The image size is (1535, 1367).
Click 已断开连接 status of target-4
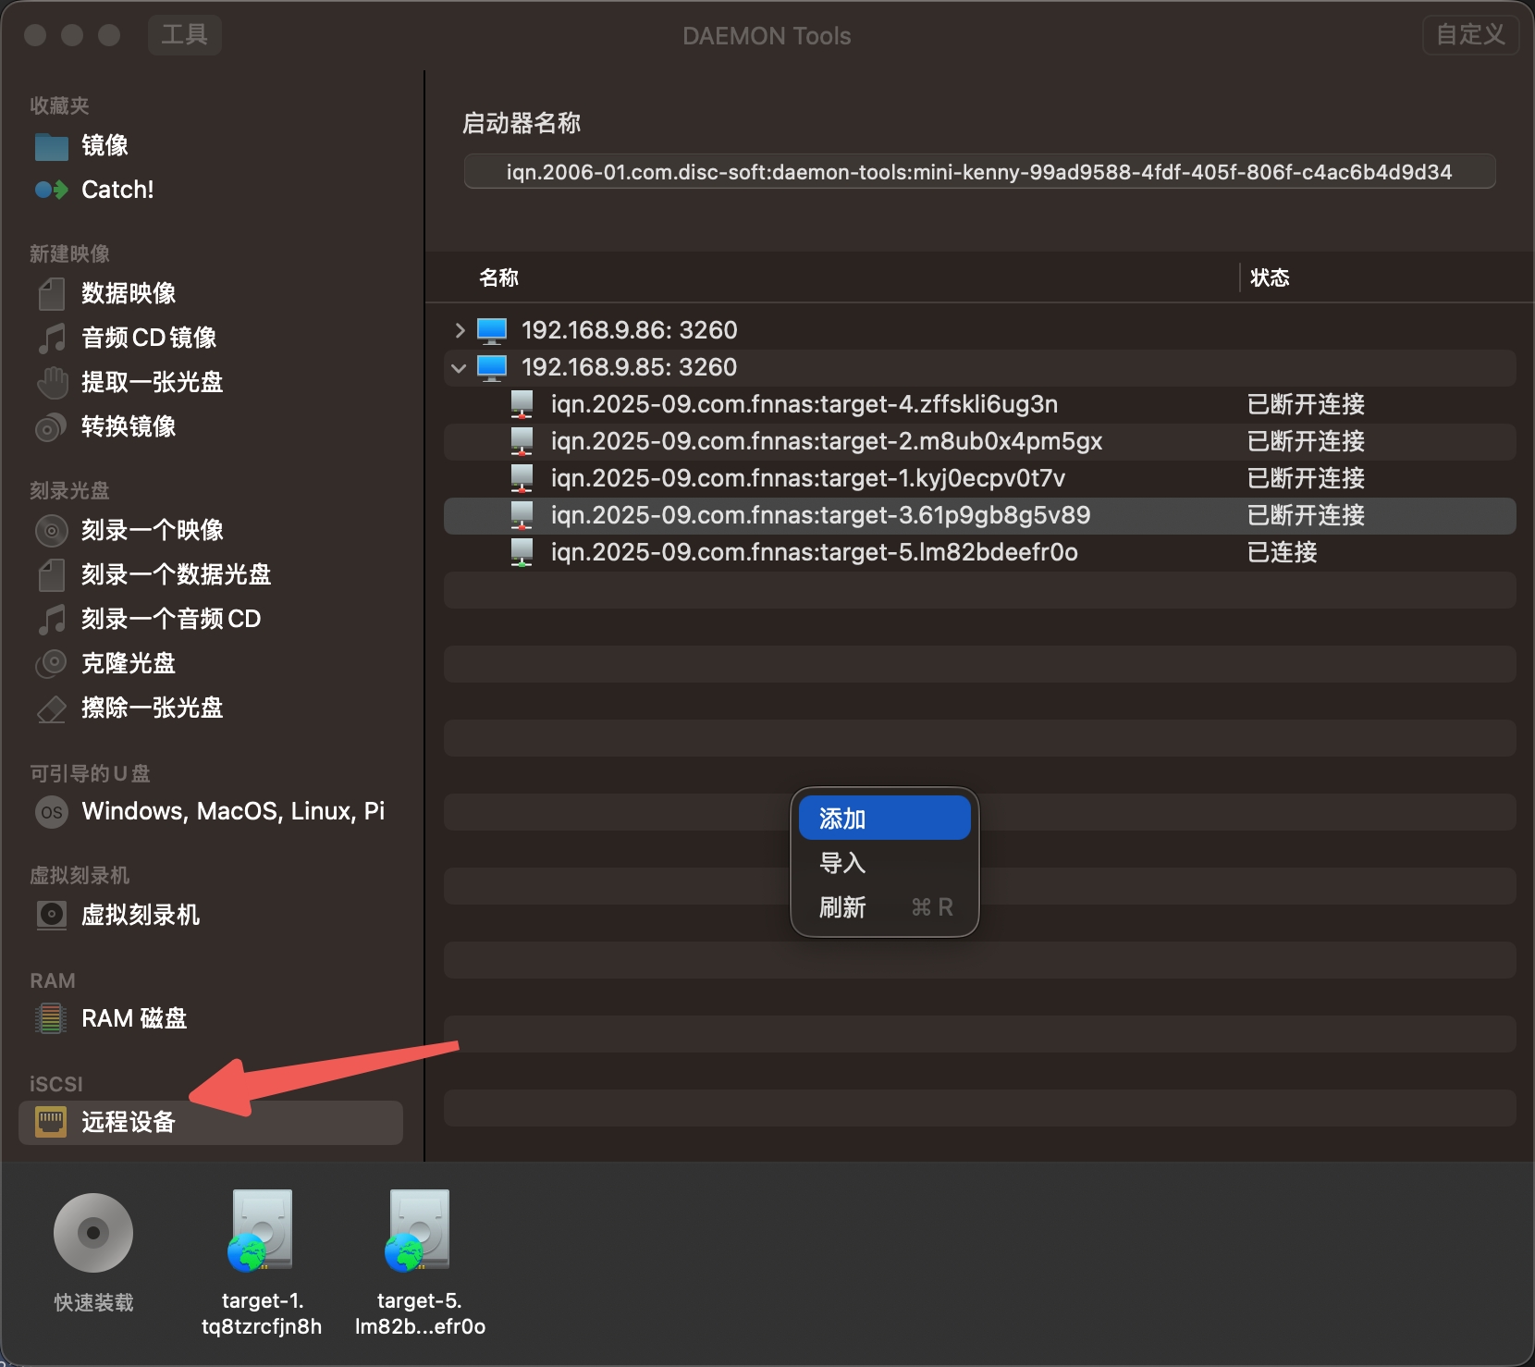coord(1307,404)
